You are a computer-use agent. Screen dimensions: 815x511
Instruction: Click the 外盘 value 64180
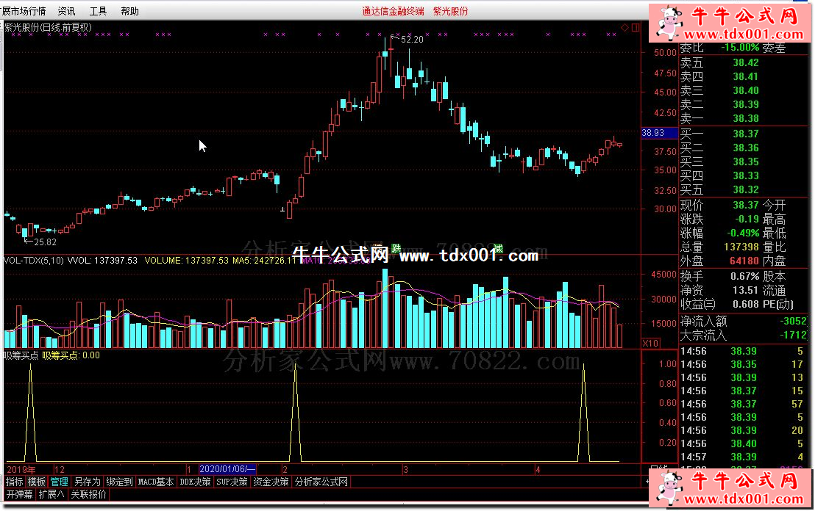[744, 261]
